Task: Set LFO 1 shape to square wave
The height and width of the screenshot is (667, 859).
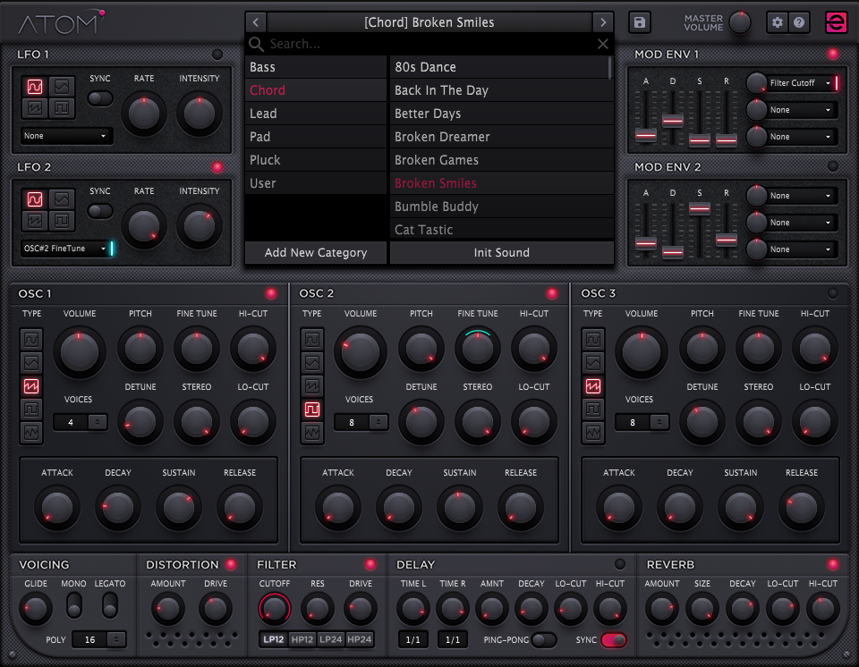Action: 60,110
